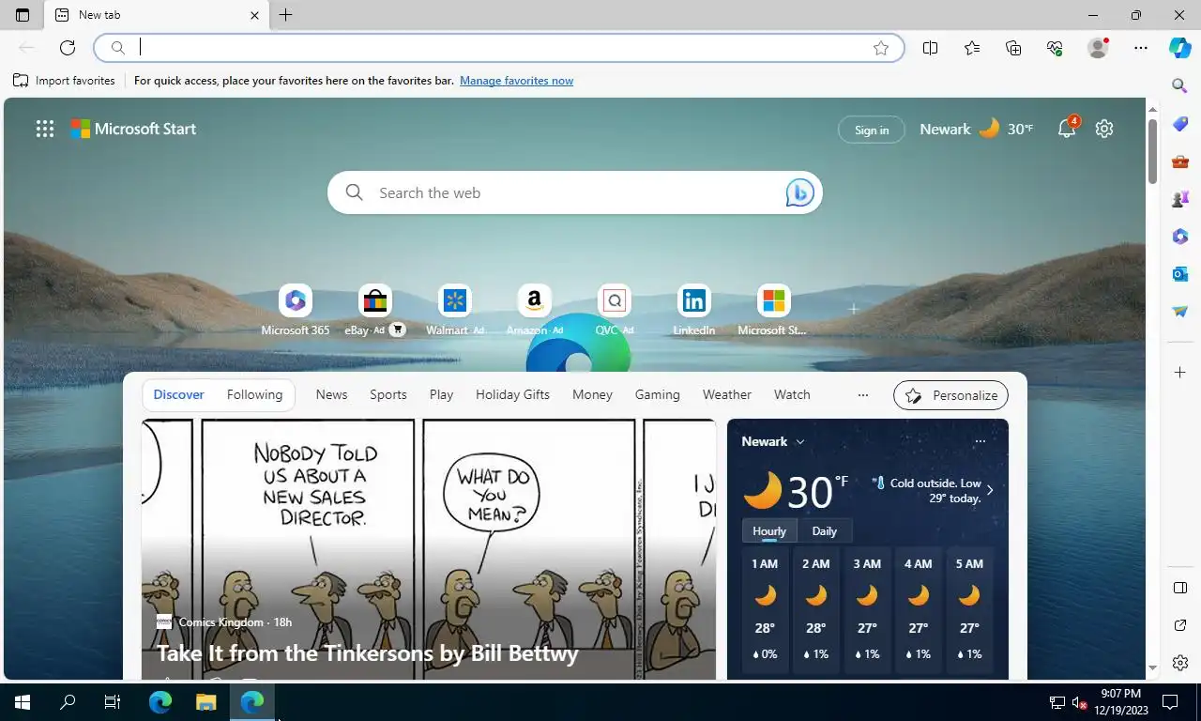The width and height of the screenshot is (1201, 721).
Task: Open Task View on taskbar
Action: 113,702
